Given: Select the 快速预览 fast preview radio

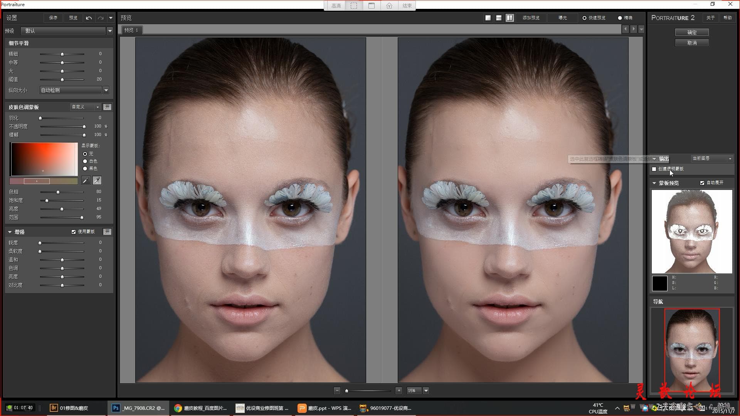Looking at the screenshot, I should [x=584, y=18].
